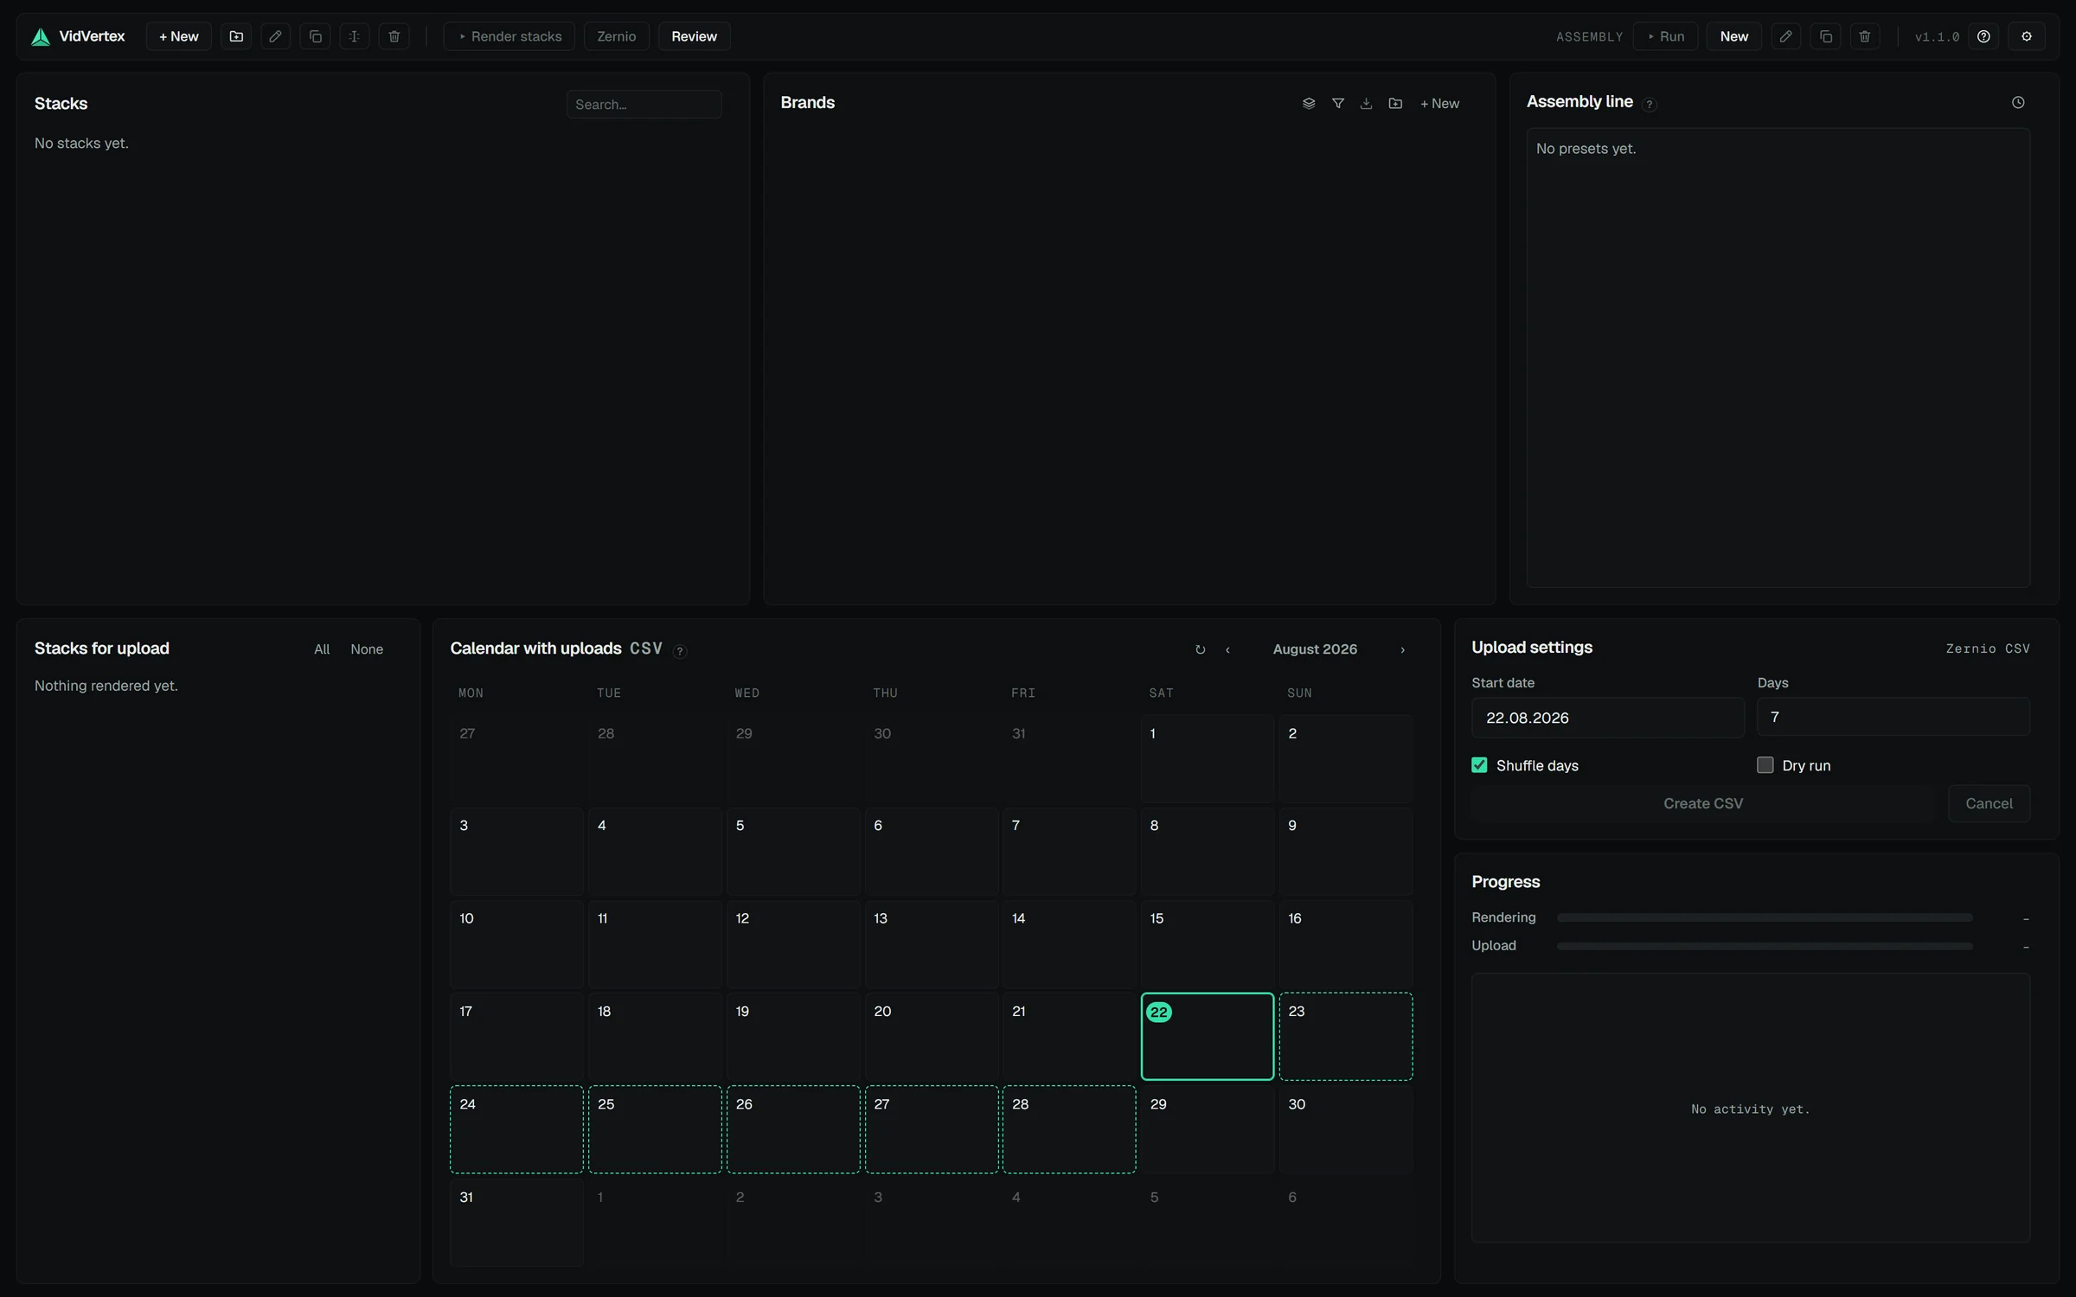
Task: Duplicate stack using the copy icon left of Render stacks
Action: coord(315,36)
